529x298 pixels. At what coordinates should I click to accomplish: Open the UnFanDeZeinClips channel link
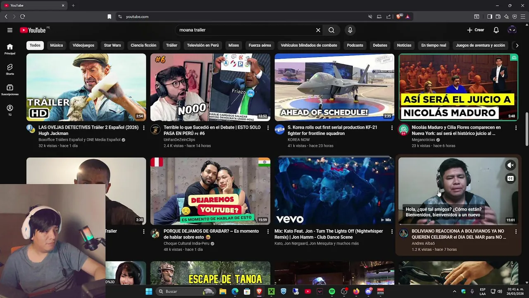179,140
